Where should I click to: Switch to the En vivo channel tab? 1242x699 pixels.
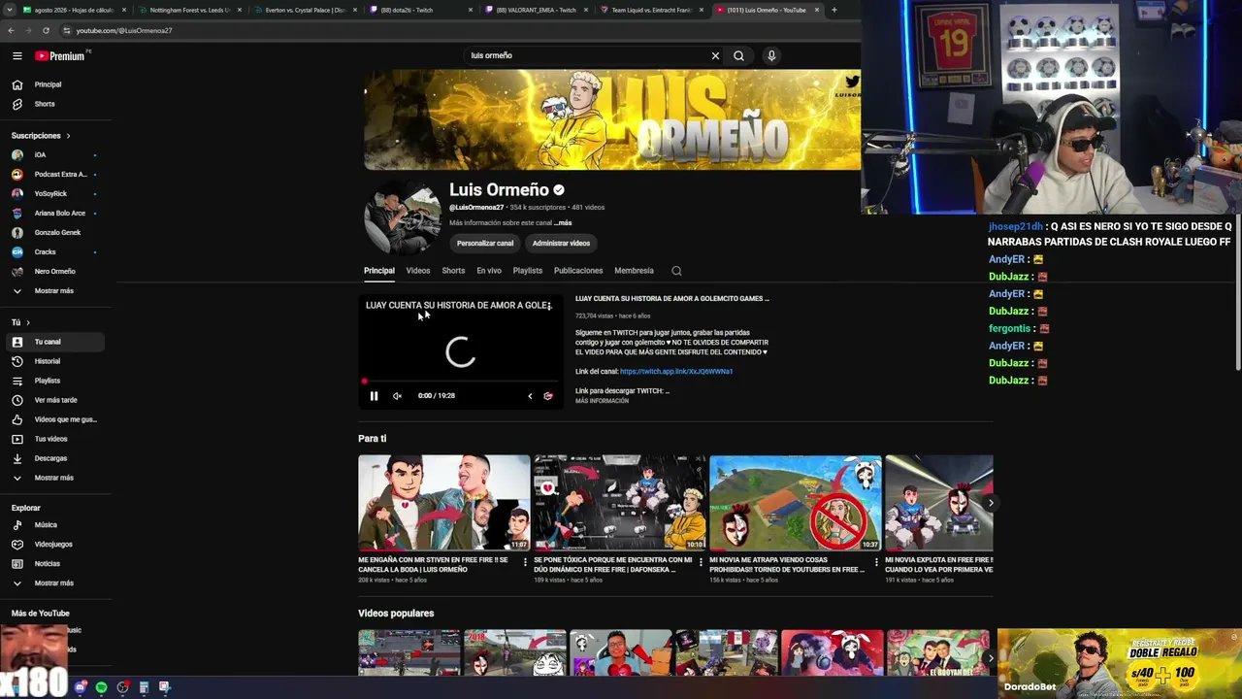point(489,271)
